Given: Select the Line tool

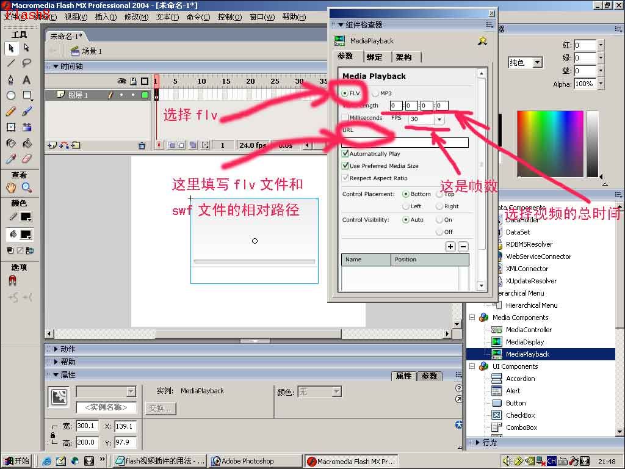Looking at the screenshot, I should [x=11, y=63].
